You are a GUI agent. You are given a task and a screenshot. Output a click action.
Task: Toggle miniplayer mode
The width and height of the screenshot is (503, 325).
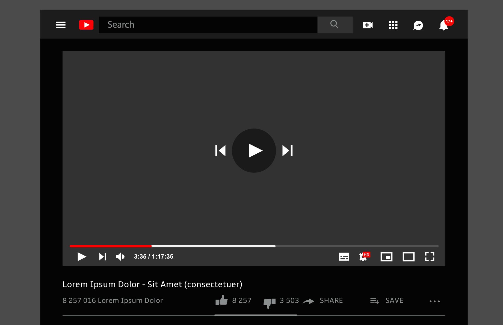click(x=386, y=257)
